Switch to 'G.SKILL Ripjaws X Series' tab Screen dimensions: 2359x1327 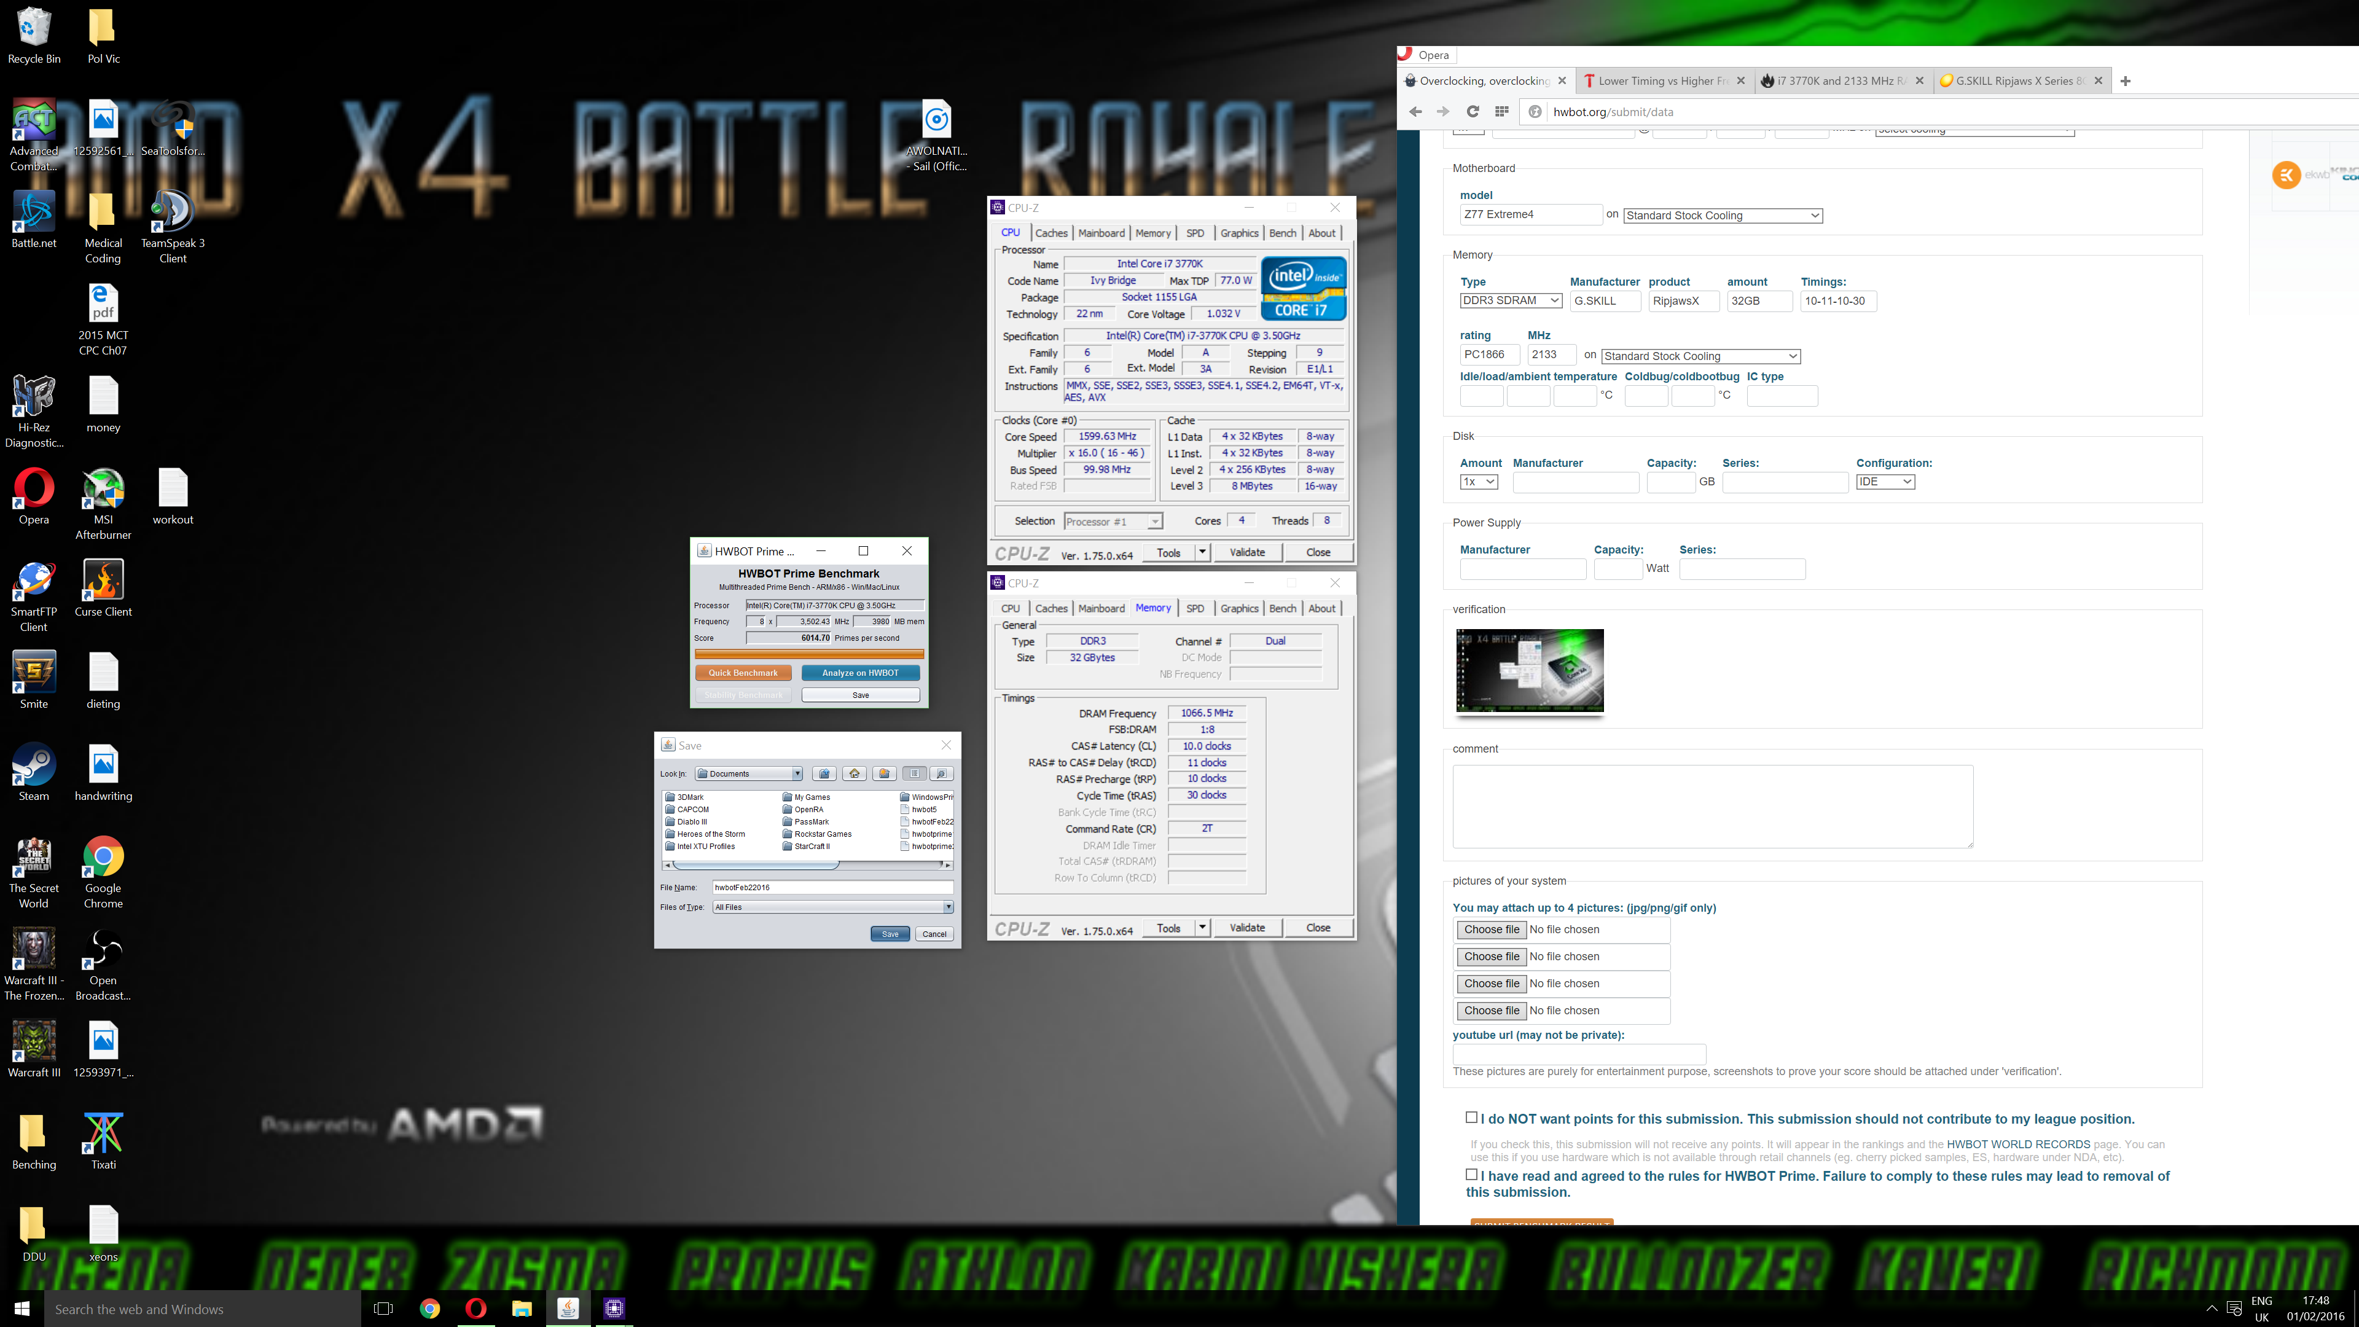2021,80
